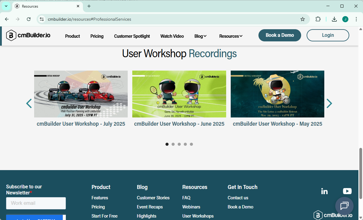The image size is (363, 220).
Task: Open the June 2025 workshop thumbnail
Action: (179, 94)
